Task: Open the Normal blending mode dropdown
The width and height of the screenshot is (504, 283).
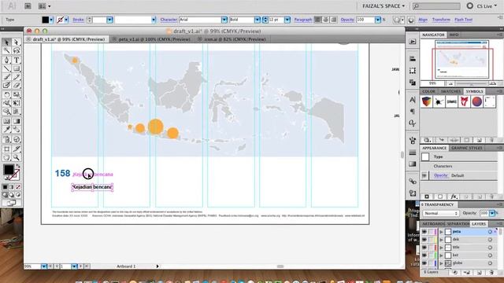Action: (x=441, y=213)
